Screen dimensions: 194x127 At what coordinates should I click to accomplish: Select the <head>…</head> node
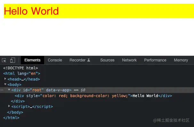(x=24, y=79)
